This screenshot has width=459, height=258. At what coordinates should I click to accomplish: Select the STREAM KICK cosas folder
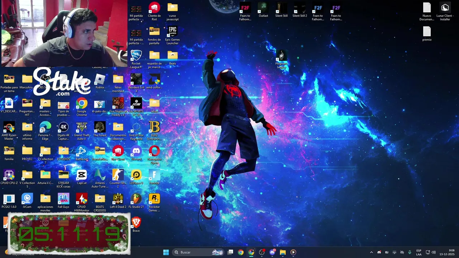(63, 179)
